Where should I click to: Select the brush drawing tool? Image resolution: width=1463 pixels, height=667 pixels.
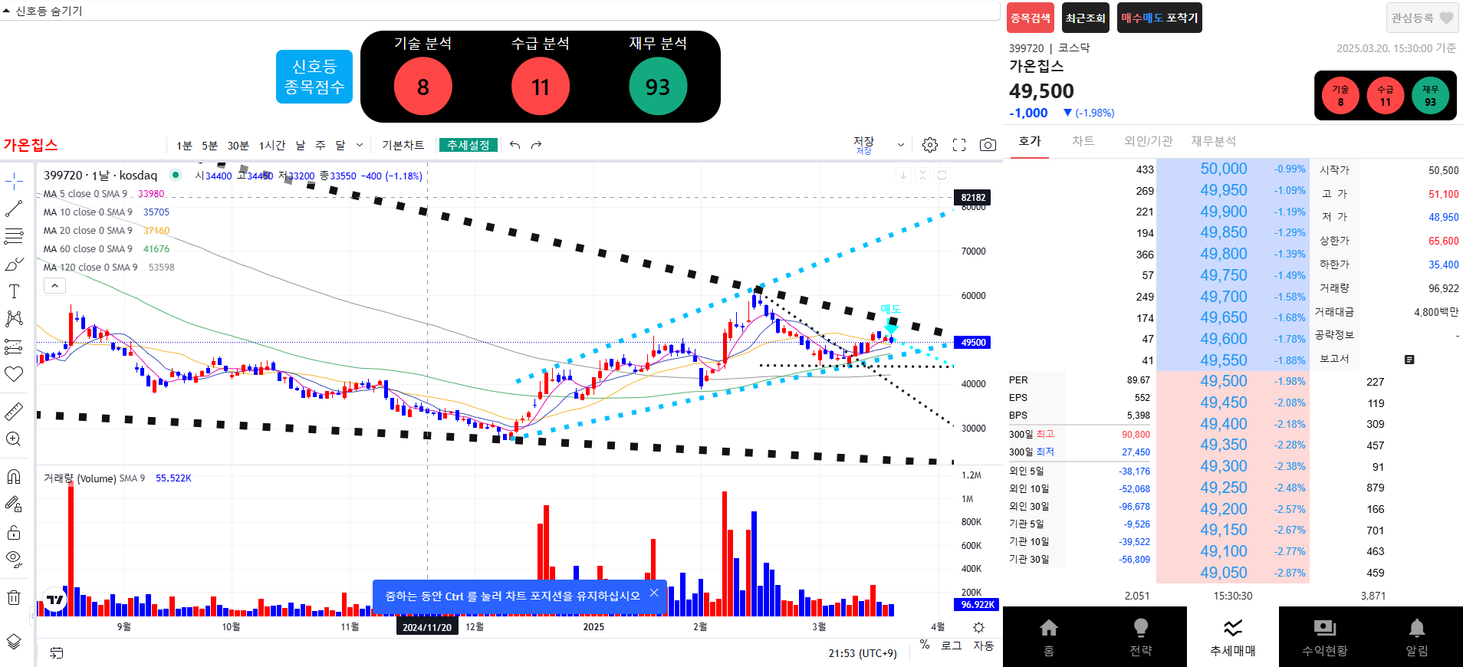(x=14, y=264)
